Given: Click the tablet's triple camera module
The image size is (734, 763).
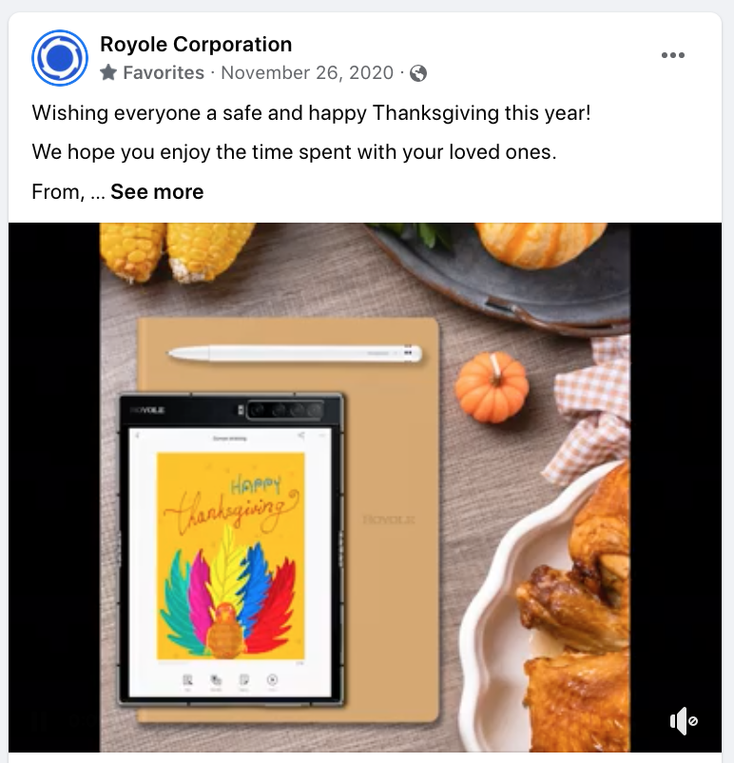Looking at the screenshot, I should point(285,410).
